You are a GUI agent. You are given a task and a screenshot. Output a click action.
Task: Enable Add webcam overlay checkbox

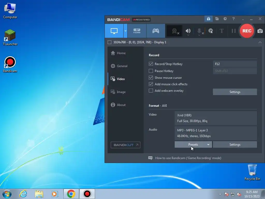pyautogui.click(x=151, y=91)
